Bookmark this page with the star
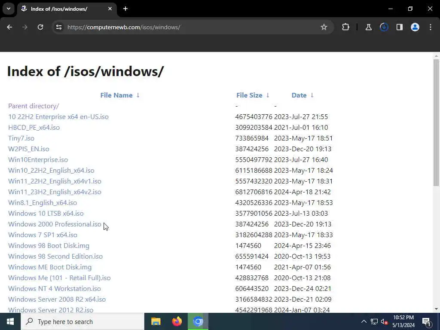The image size is (440, 330). (x=324, y=27)
